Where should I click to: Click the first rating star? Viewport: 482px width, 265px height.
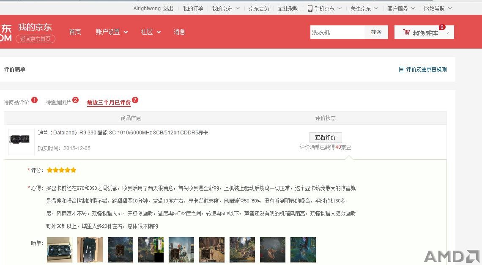[49, 170]
